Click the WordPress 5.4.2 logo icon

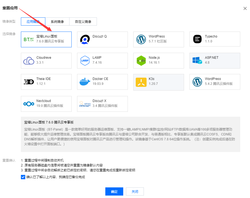[197, 82]
